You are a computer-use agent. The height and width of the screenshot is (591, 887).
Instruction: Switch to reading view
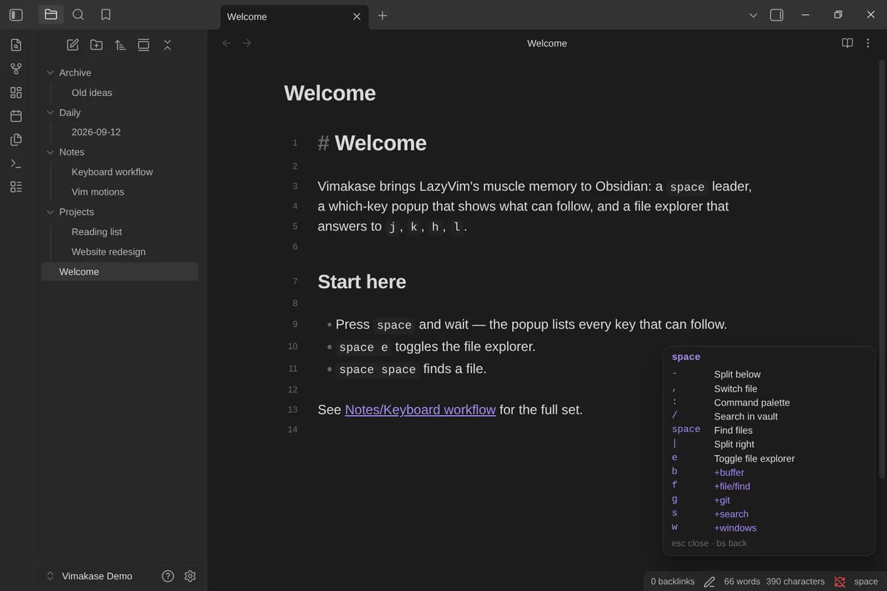tap(848, 43)
